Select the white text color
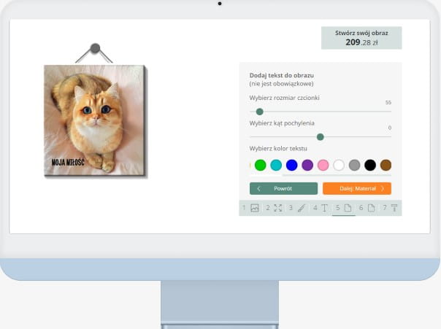Image resolution: width=441 pixels, height=329 pixels. pos(339,165)
